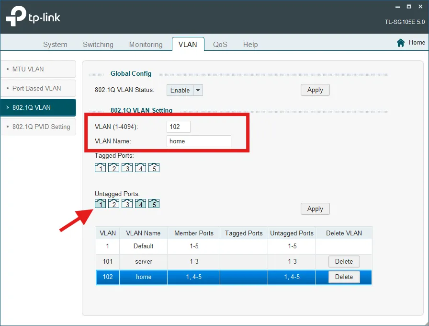Toggle tagged port 5
This screenshot has width=429, height=326.
pyautogui.click(x=154, y=168)
